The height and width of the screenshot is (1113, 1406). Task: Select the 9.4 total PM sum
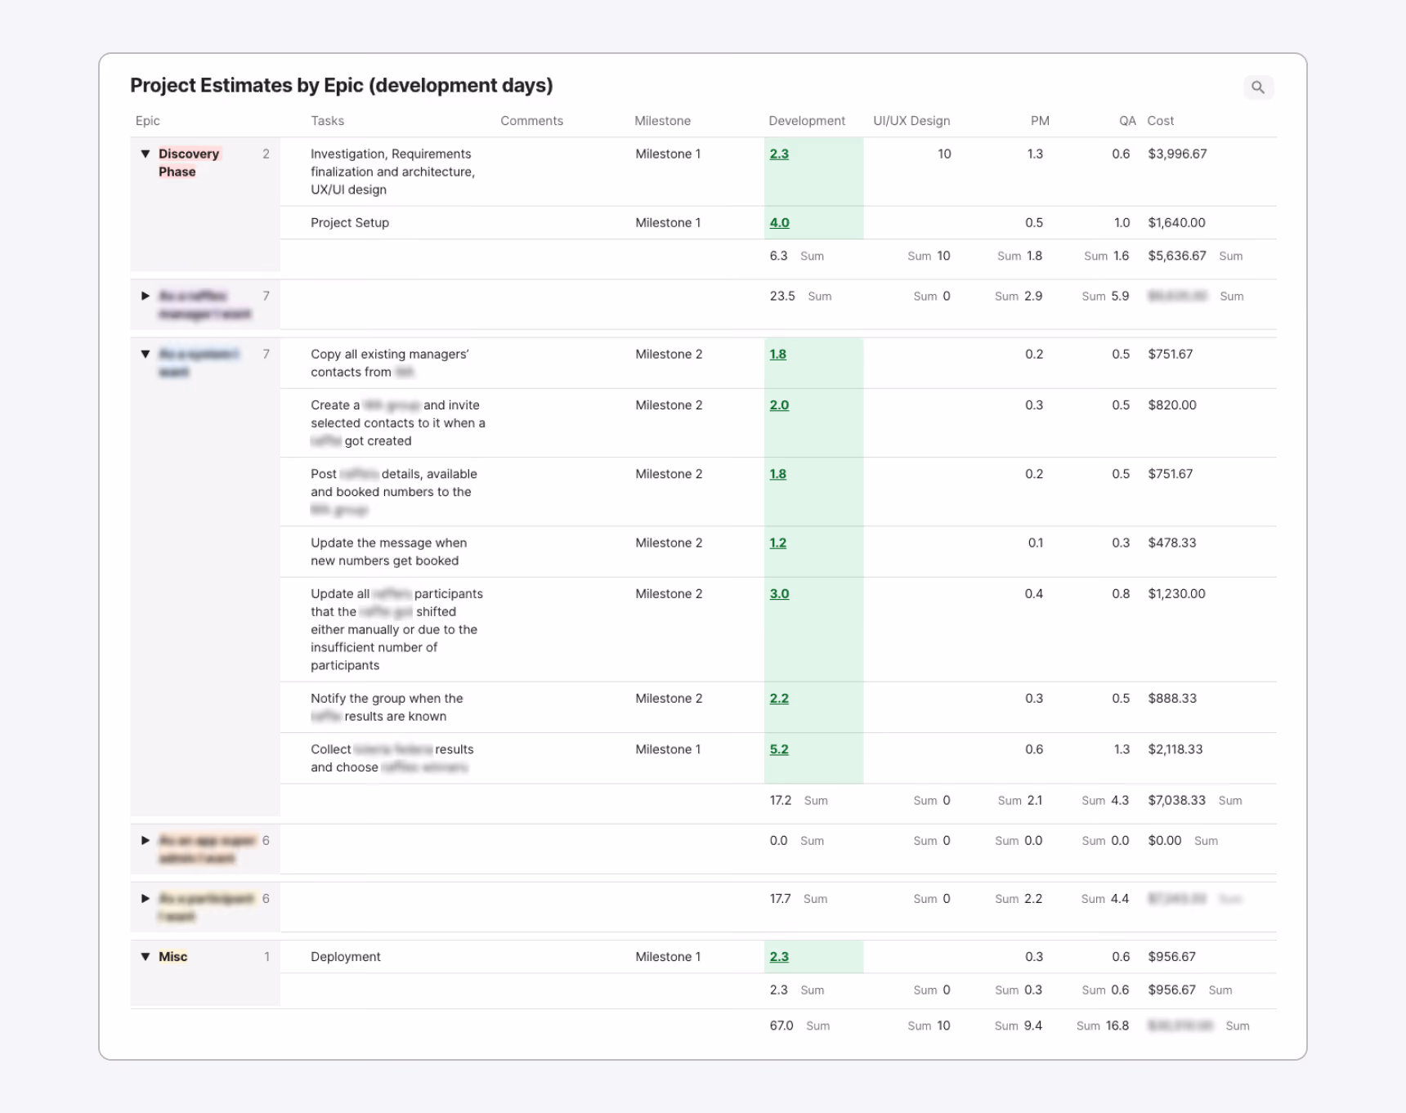tap(1033, 1026)
